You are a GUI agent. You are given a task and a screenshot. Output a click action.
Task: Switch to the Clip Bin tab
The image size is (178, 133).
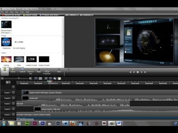coord(5,72)
